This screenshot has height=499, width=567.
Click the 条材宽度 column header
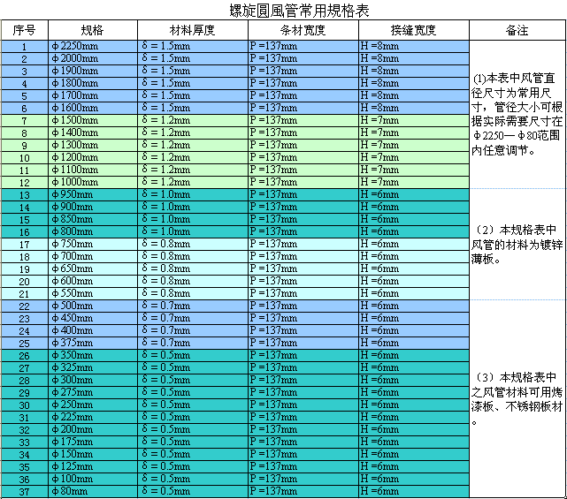tap(303, 30)
